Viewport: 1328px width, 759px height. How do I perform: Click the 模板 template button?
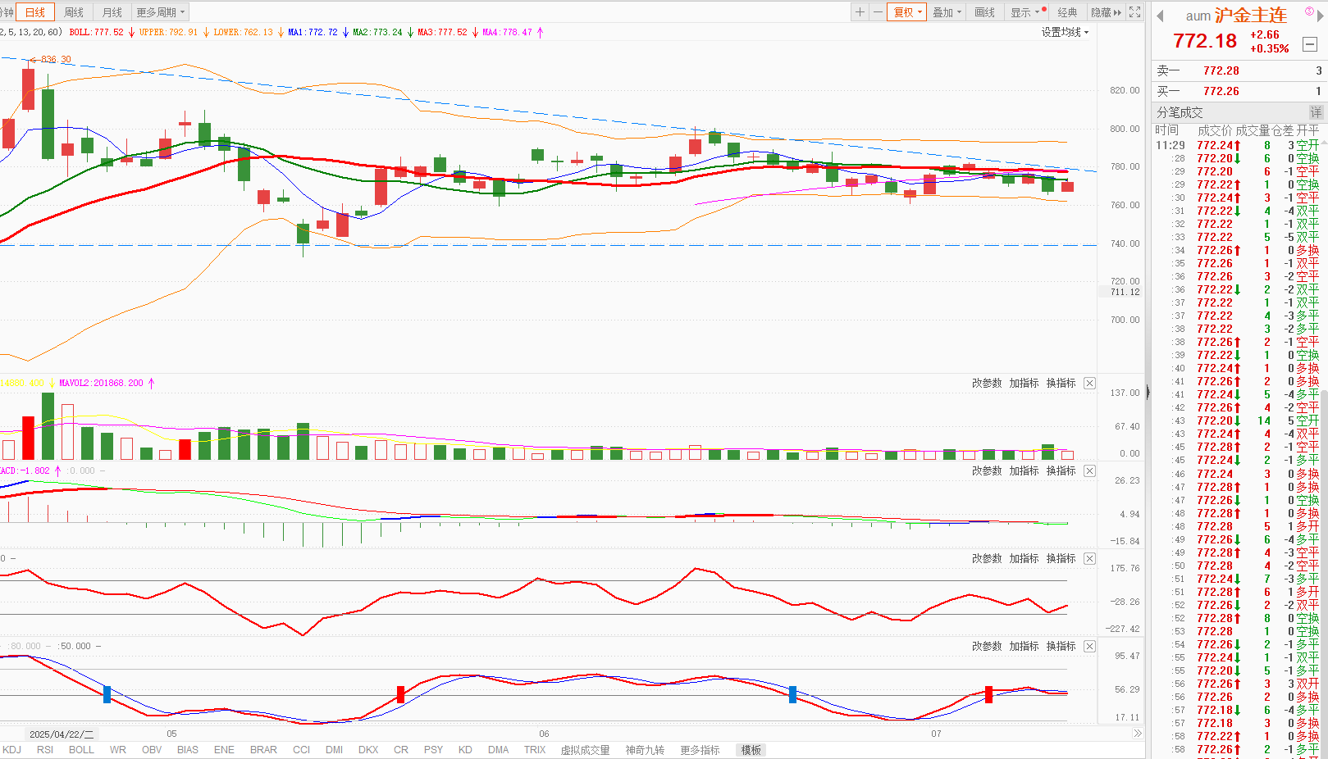coord(751,750)
